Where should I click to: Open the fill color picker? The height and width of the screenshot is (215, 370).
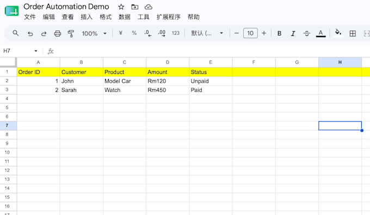[x=338, y=33]
